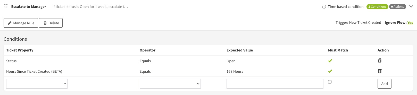Remove the Hours Since Ticket Created condition
417x95 pixels.
(x=380, y=71)
